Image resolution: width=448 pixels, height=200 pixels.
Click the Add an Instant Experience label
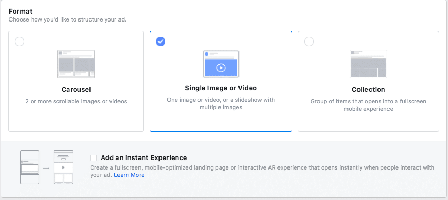coord(144,158)
